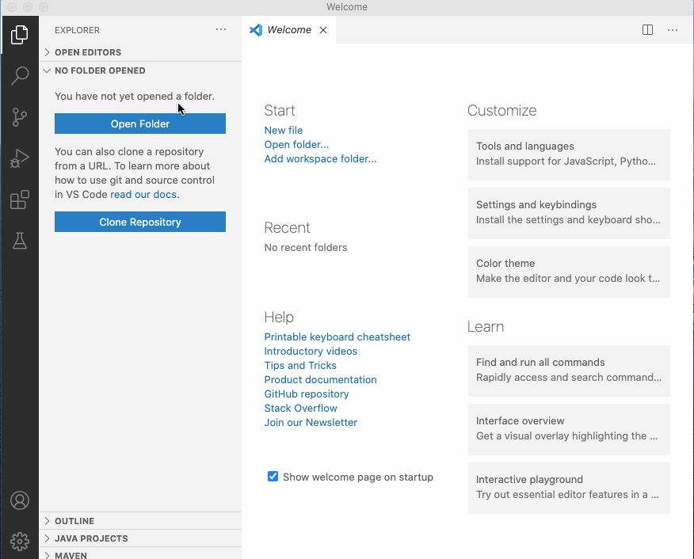694x559 pixels.
Task: Click 'You have not yet opened a folder.' text
Action: [x=135, y=96]
